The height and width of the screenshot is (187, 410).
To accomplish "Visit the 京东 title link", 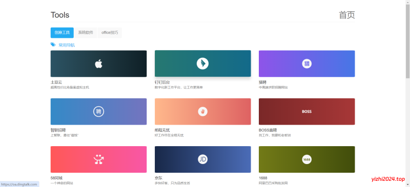I will pyautogui.click(x=158, y=178).
